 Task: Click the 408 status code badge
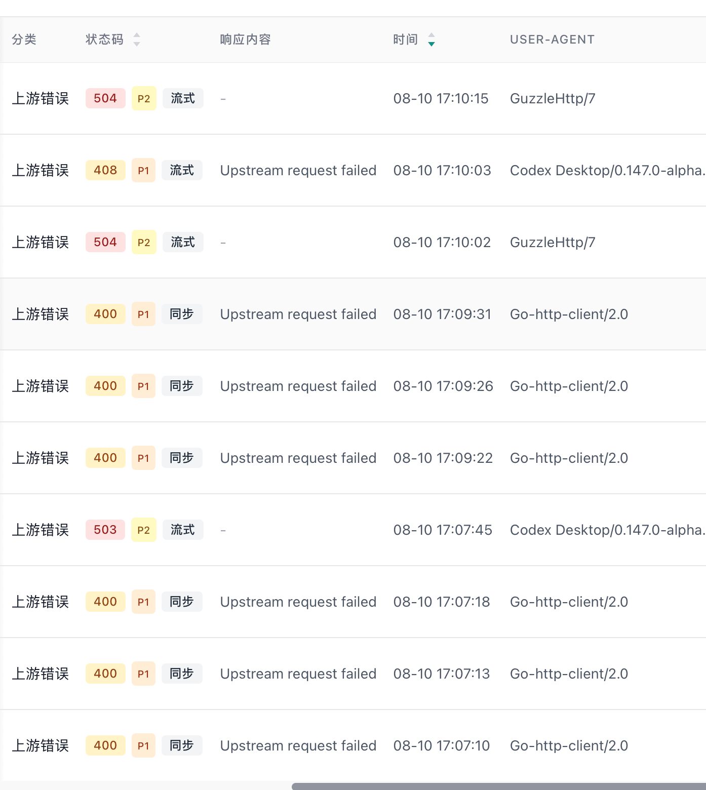[105, 170]
